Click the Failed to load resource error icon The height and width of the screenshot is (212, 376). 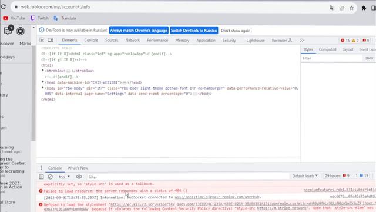[x=41, y=191]
